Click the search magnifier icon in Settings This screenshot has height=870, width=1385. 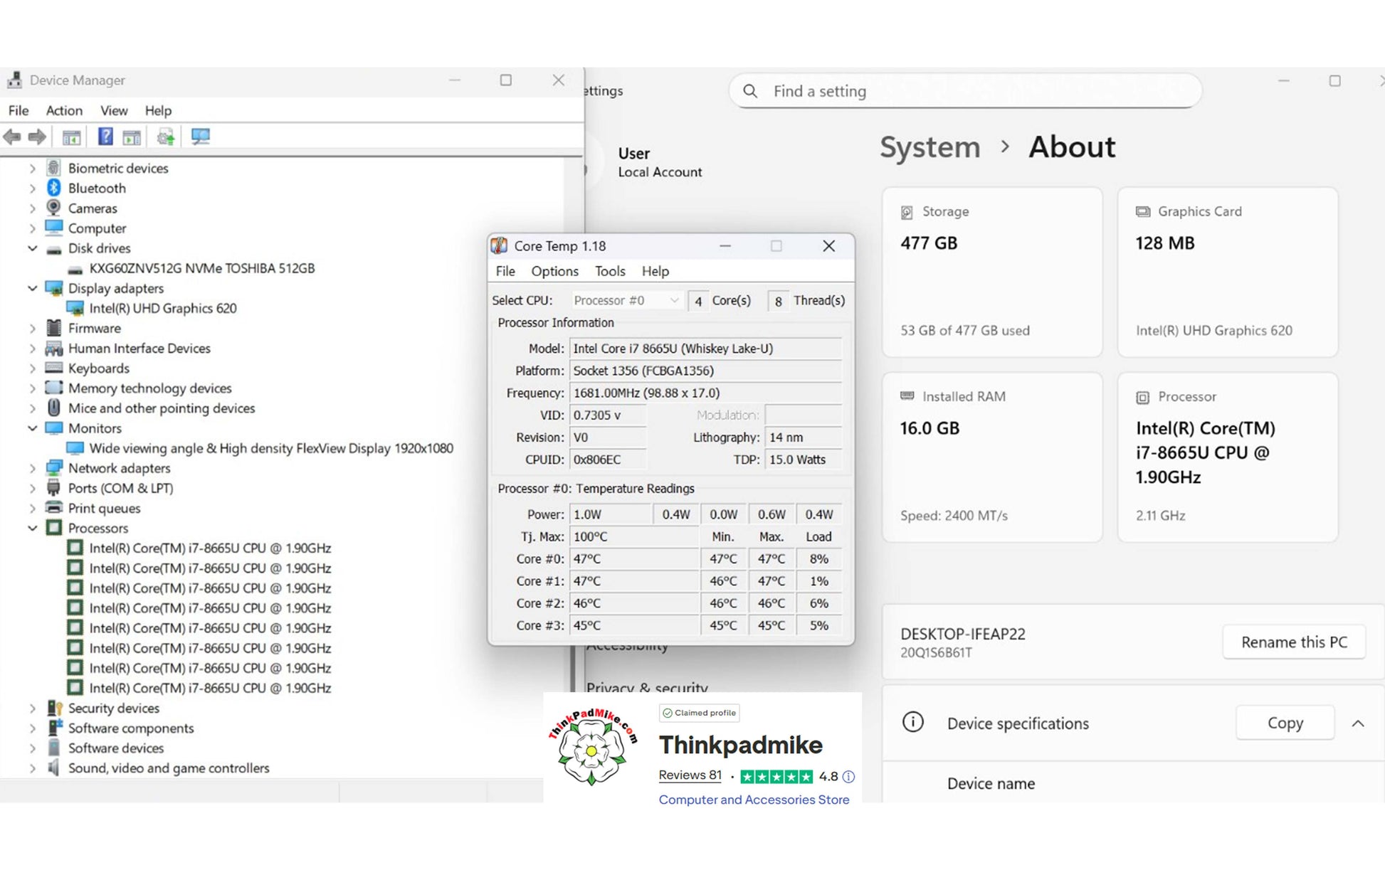[x=749, y=91]
